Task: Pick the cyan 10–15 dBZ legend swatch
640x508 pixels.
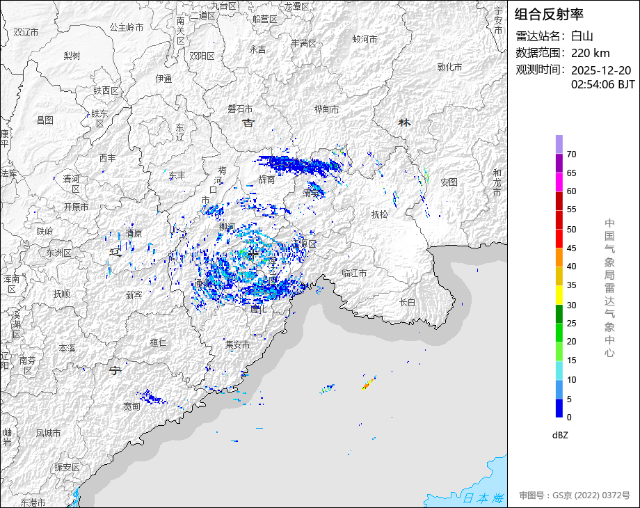Action: point(559,370)
